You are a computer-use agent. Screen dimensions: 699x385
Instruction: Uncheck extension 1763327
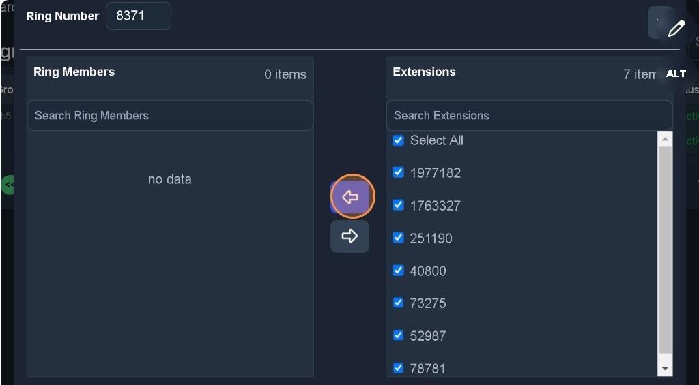click(399, 205)
